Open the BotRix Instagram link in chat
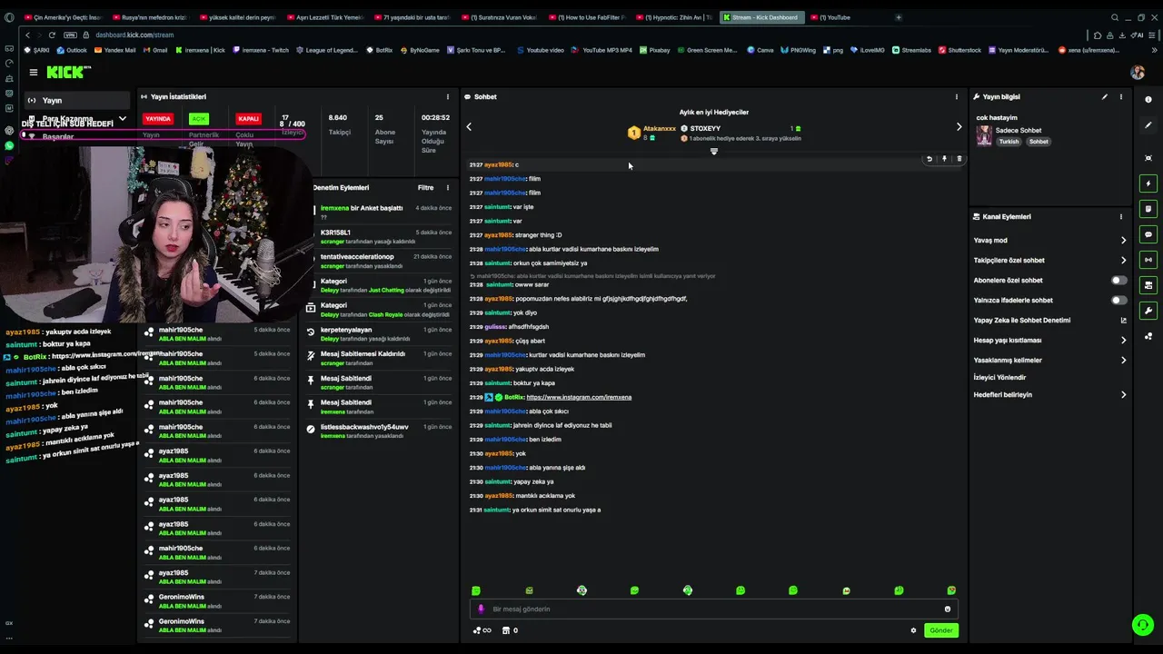 [x=579, y=397]
